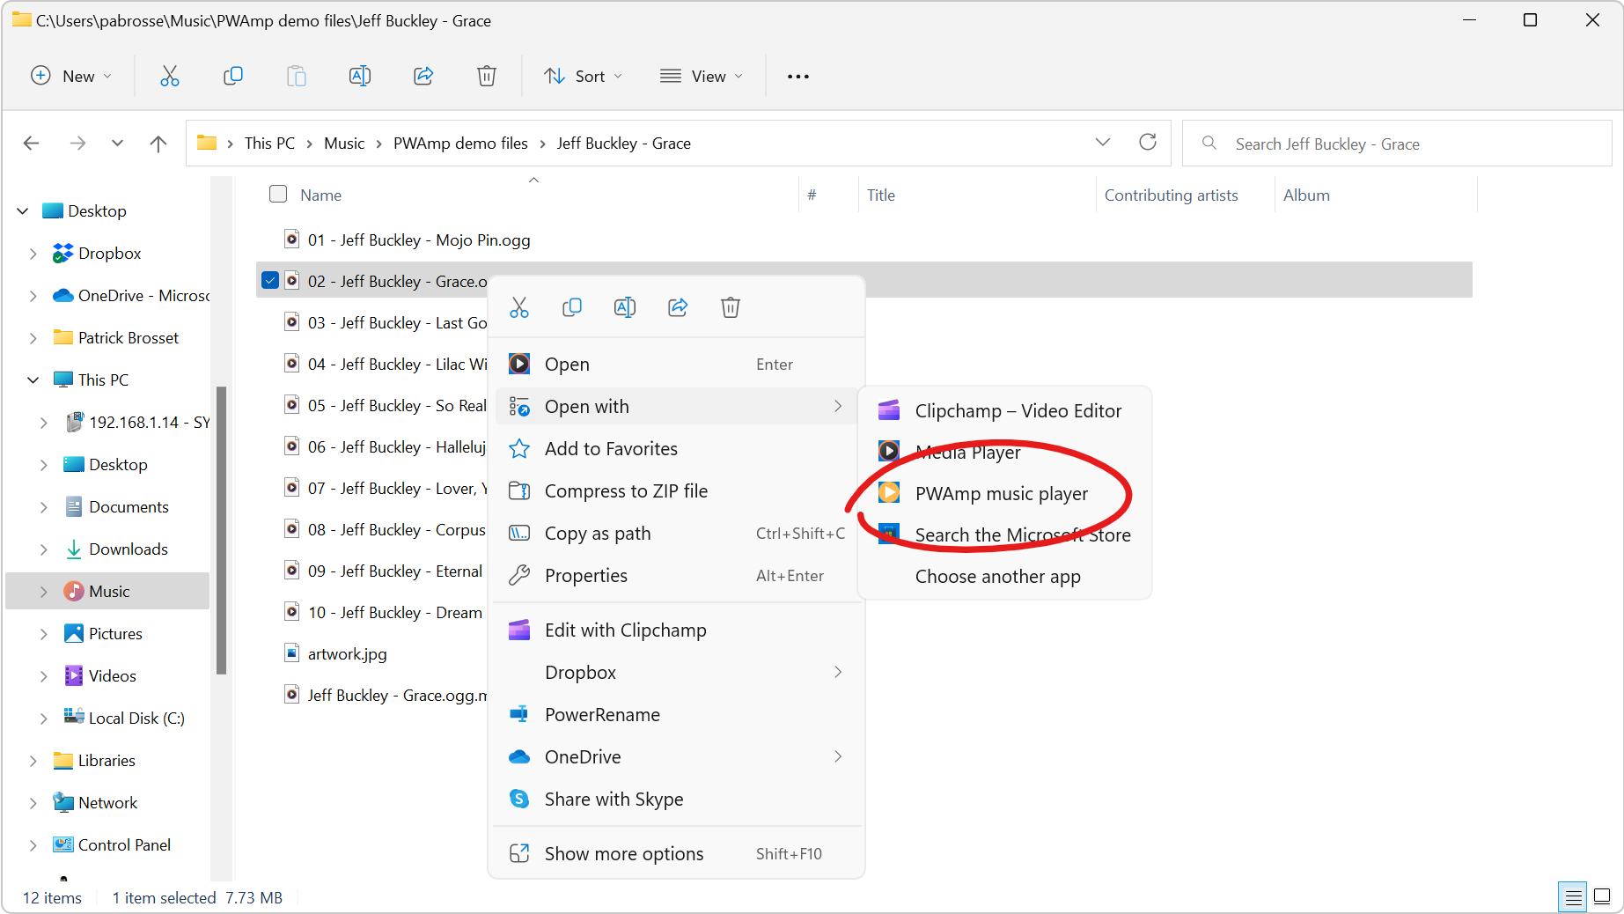
Task: Choose PWAmp music player from submenu
Action: (x=1001, y=494)
